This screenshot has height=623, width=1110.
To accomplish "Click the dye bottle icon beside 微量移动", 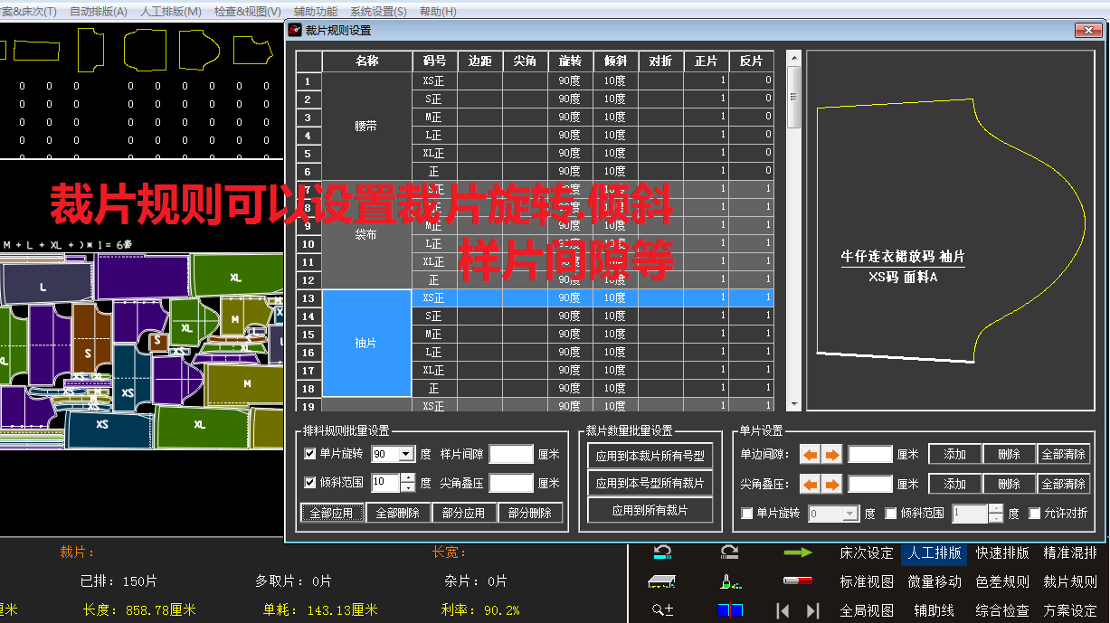I will click(729, 582).
